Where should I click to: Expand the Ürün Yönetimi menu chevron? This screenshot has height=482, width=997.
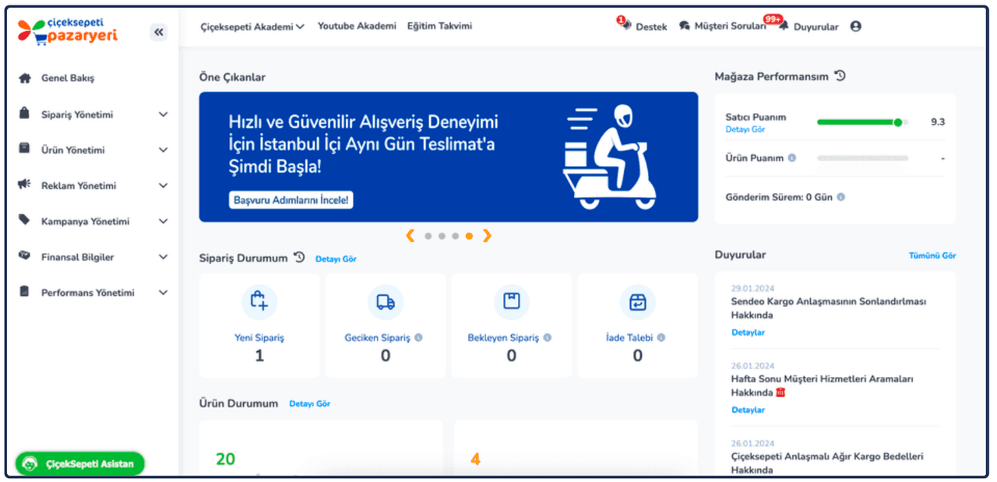click(x=163, y=150)
